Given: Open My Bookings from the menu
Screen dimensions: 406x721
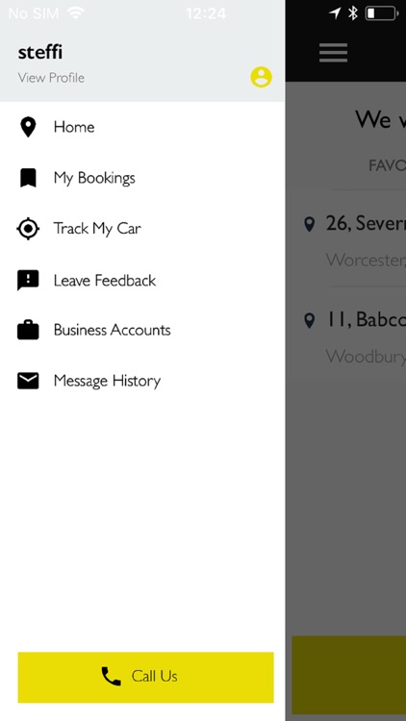Looking at the screenshot, I should pos(142,178).
